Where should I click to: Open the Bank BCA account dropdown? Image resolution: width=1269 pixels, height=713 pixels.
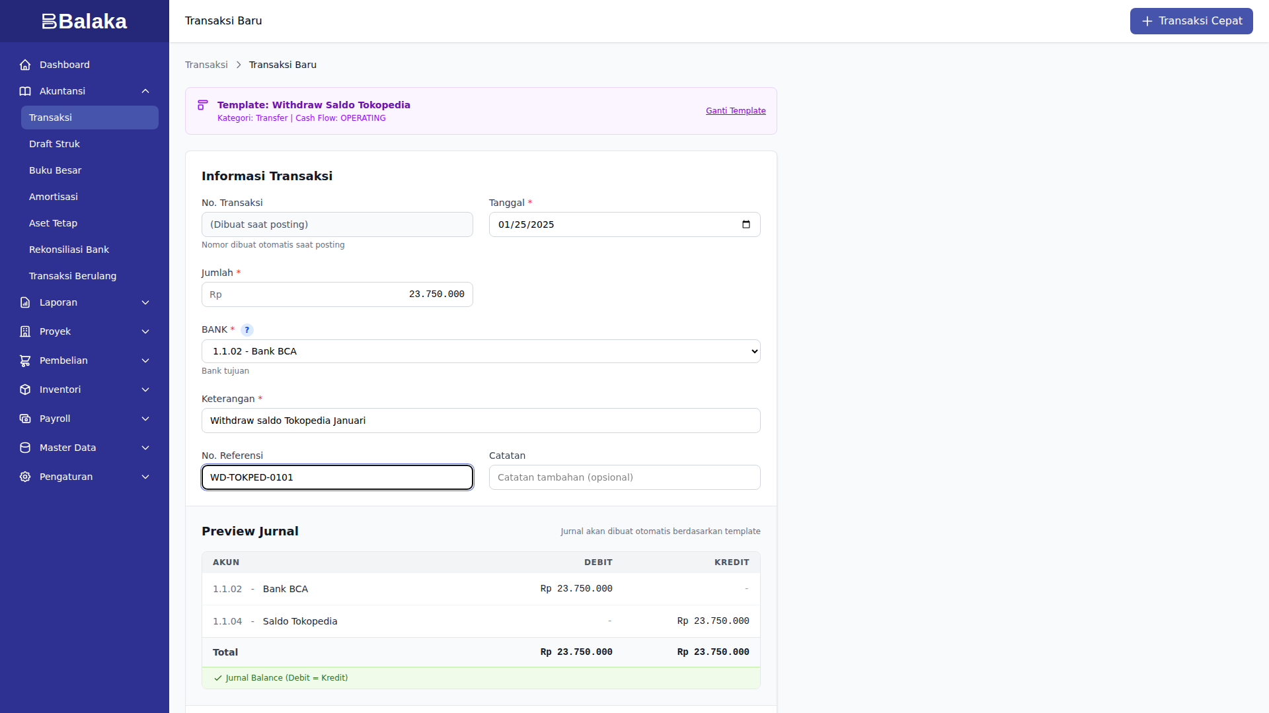tap(481, 351)
